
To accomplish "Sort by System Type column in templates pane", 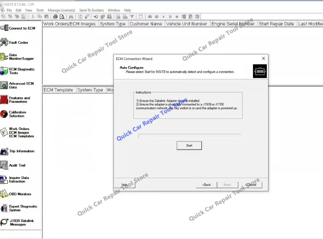I will (91, 90).
